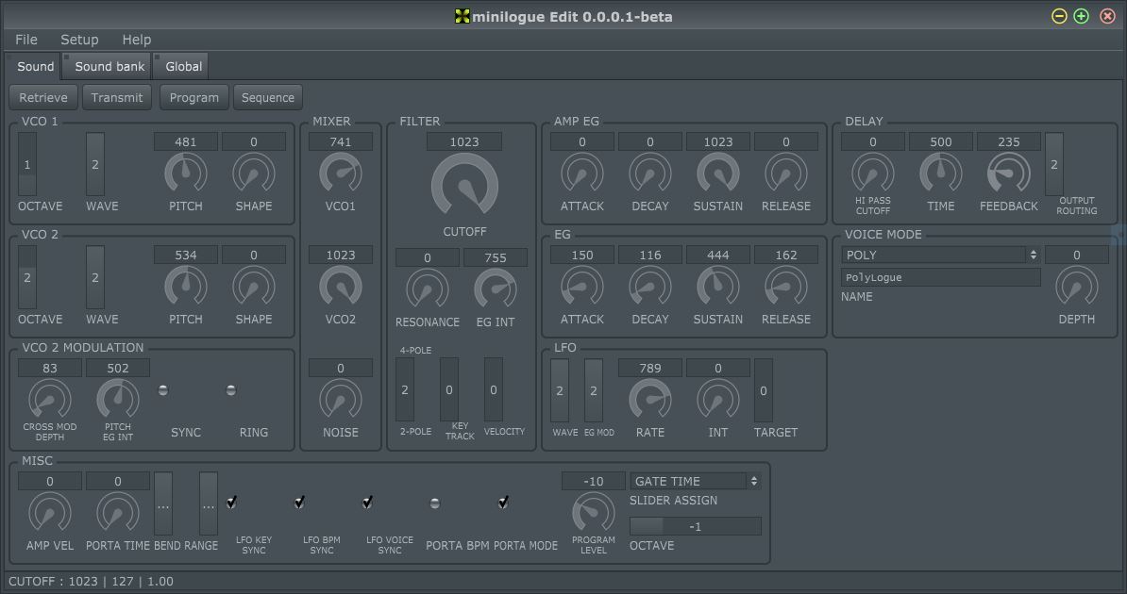The image size is (1127, 594).
Task: Click the EG RELEASE knob showing 162
Action: point(785,287)
